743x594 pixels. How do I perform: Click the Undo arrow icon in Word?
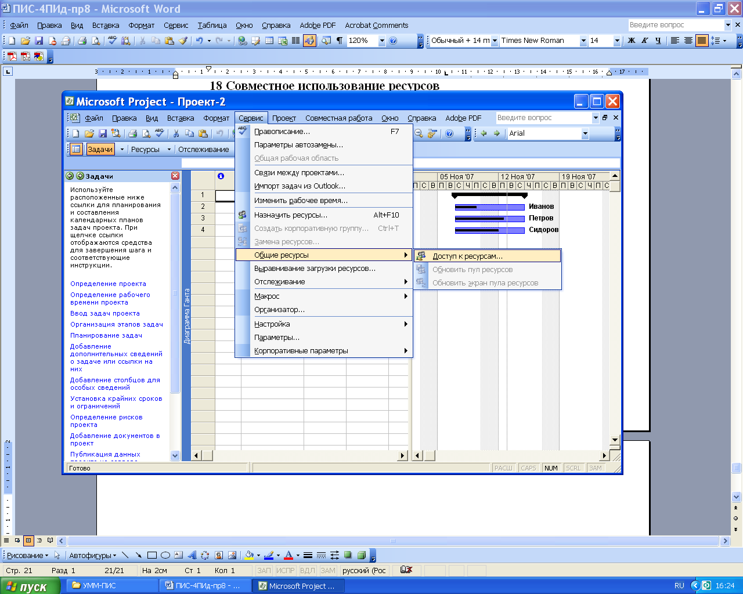click(x=200, y=41)
